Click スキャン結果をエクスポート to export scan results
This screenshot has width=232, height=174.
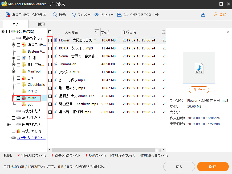138,15
